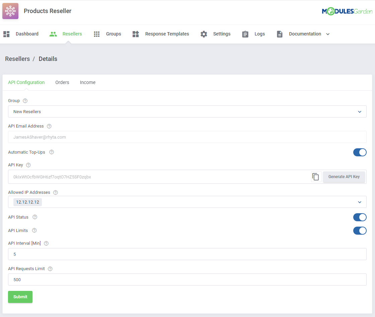Show help tooltip for API Status

click(35, 217)
